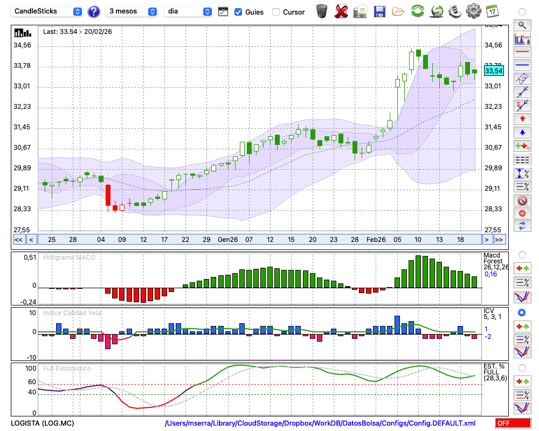Uncheck the Guies checkbox

point(238,12)
